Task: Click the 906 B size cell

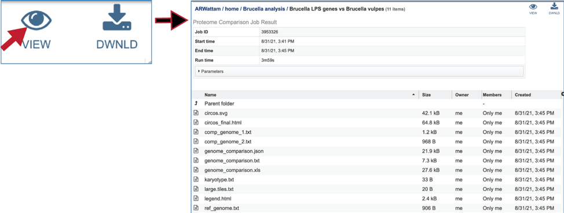Action: coord(429,208)
